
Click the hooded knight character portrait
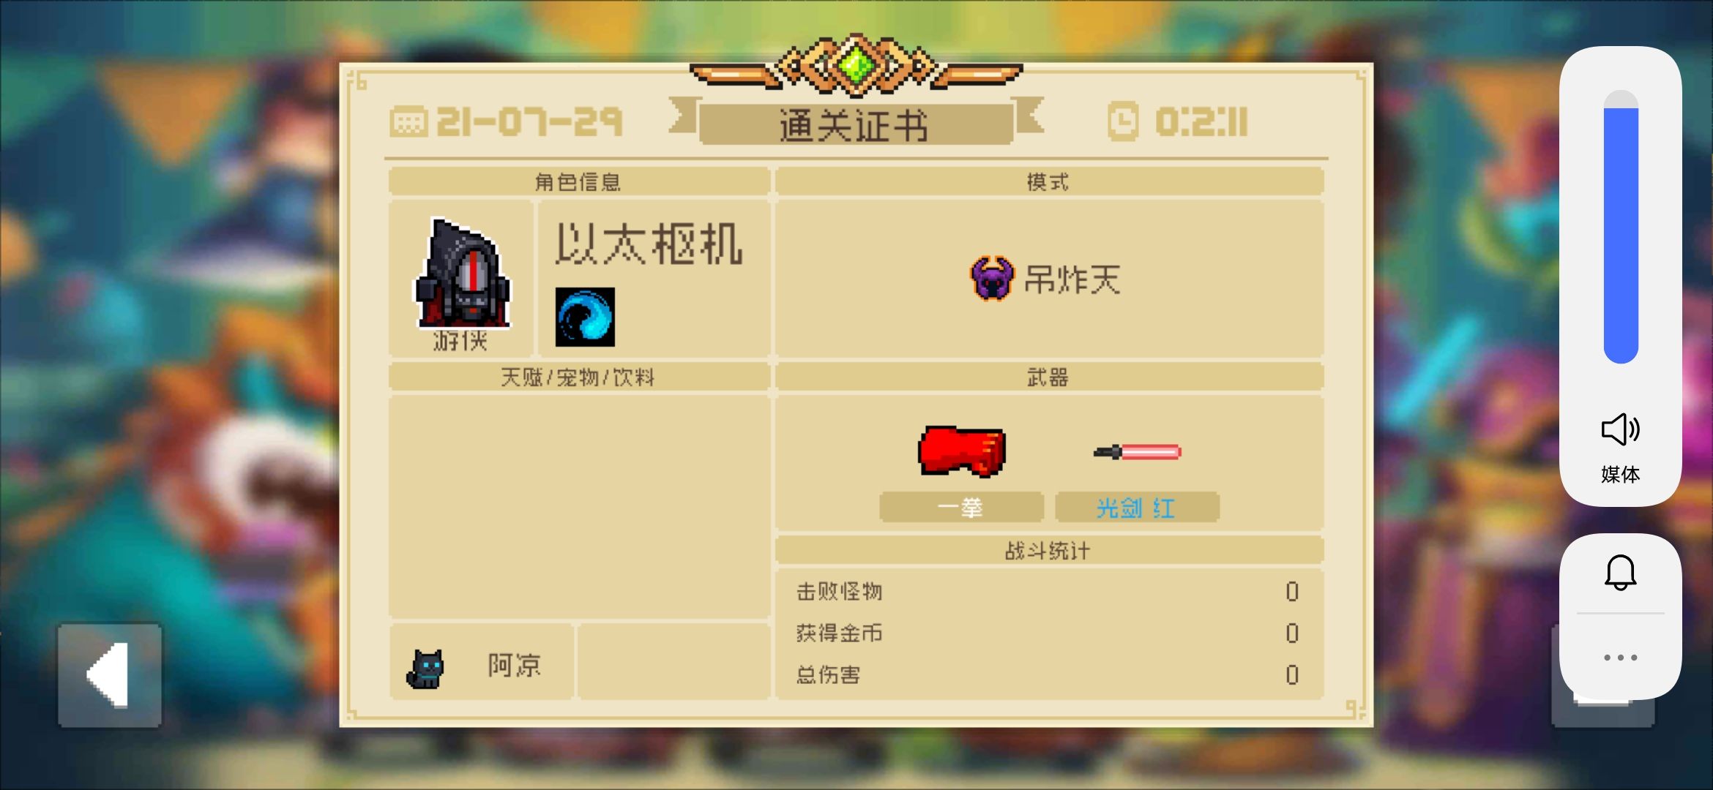coord(463,274)
